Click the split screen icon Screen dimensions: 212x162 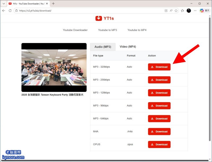click(166, 11)
